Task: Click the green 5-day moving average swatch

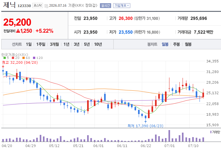Action: pos(5,58)
